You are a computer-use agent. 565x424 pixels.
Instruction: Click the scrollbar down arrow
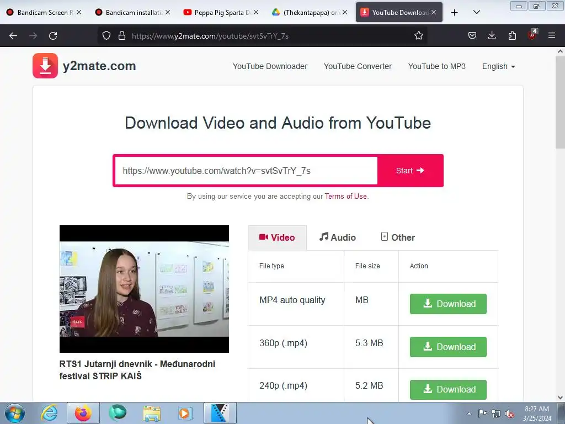560,397
